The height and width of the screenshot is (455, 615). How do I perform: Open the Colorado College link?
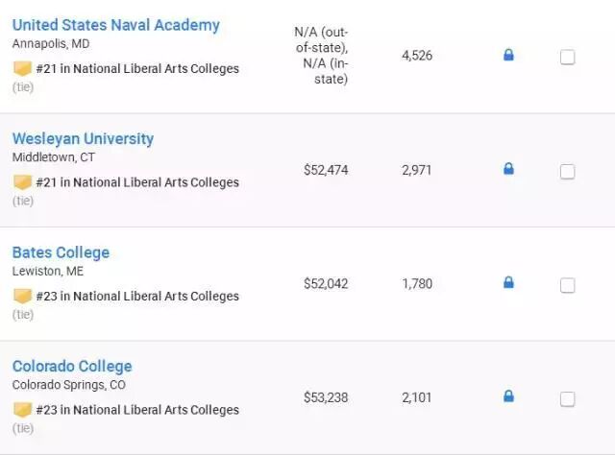72,366
